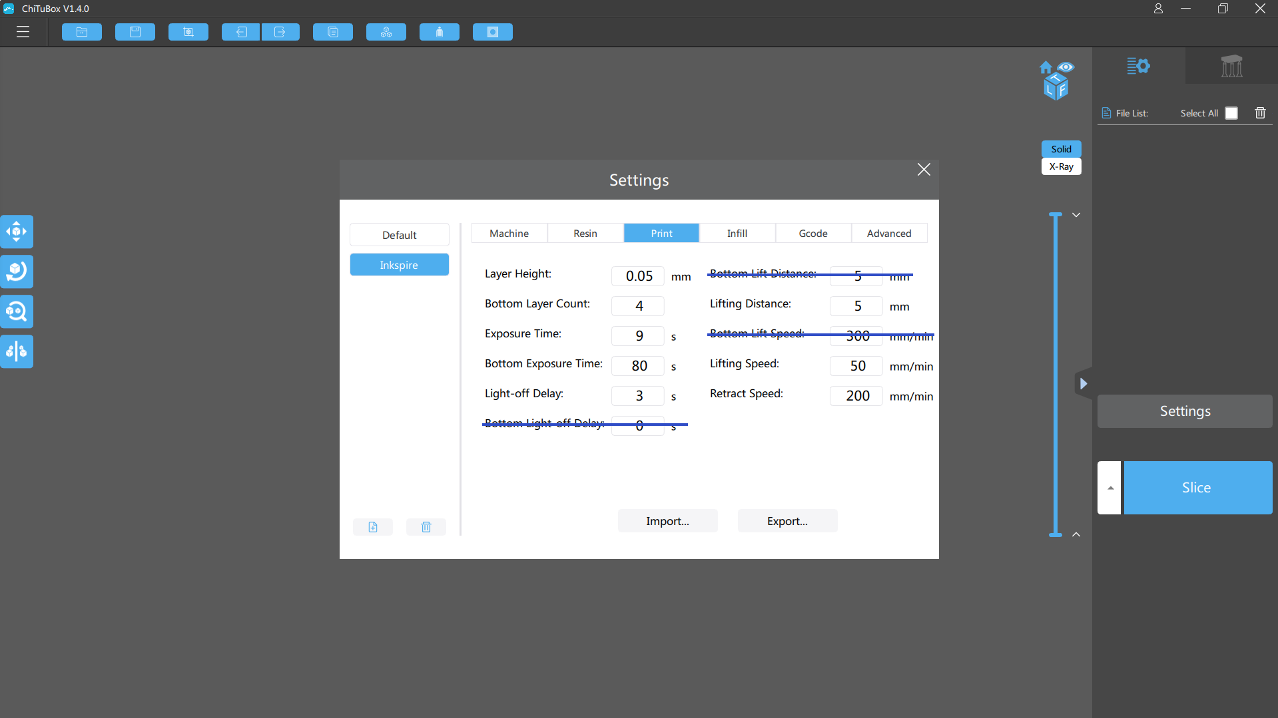Select the Scale tool on left sidebar
The width and height of the screenshot is (1278, 718).
coord(17,311)
